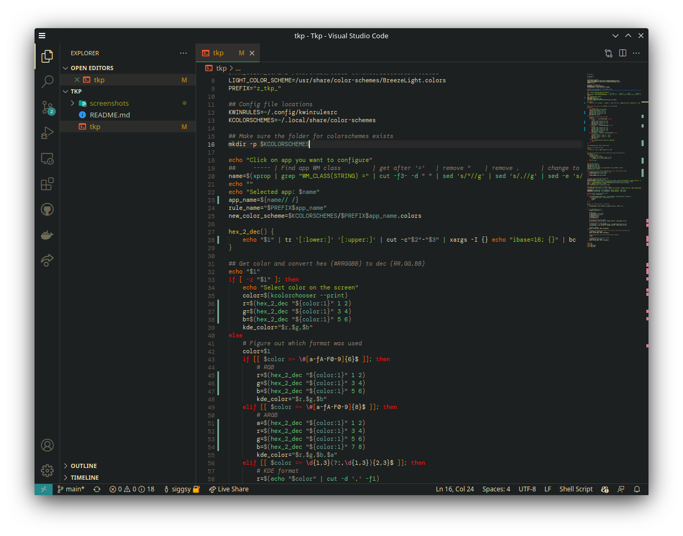This screenshot has width=683, height=536.
Task: Click the hamburger application menu
Action: click(42, 36)
